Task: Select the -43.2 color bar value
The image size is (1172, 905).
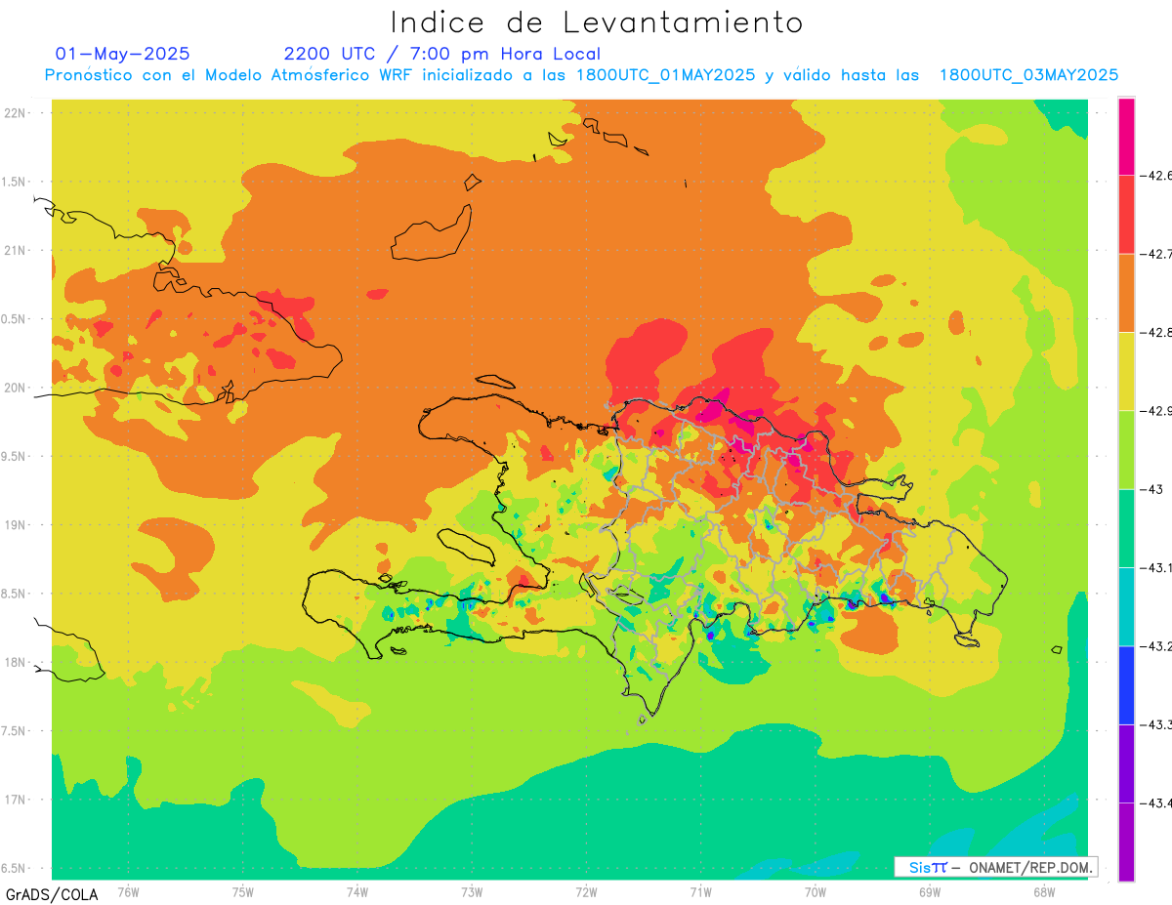Action: [x=1155, y=646]
